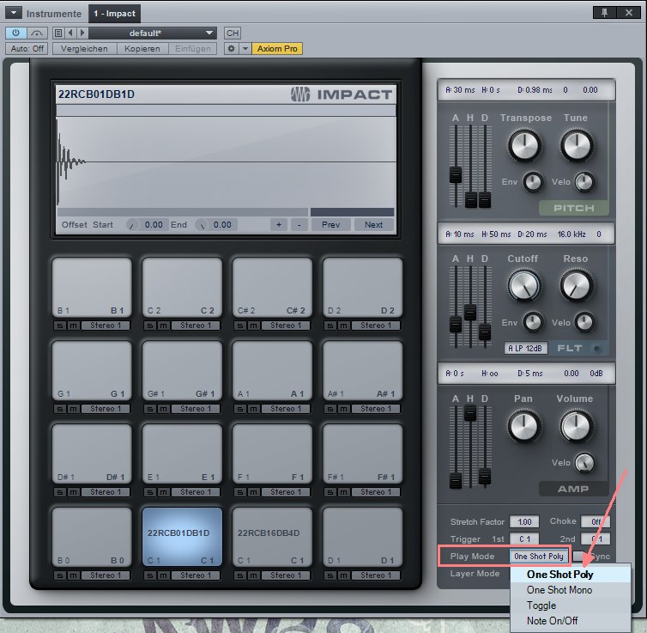Screen dimensions: 647x633
Task: Open output Stereo 1 selector of D 2 pad
Action: (x=376, y=326)
